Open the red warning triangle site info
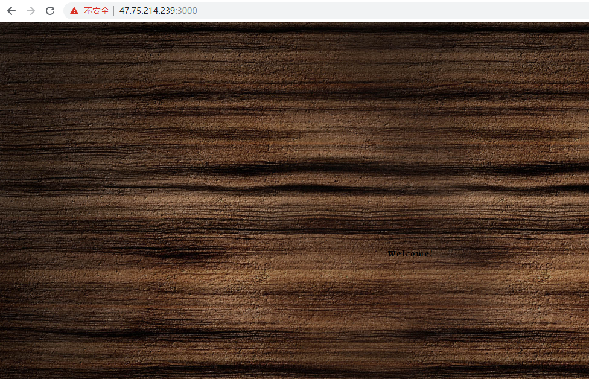The width and height of the screenshot is (589, 379). click(74, 11)
